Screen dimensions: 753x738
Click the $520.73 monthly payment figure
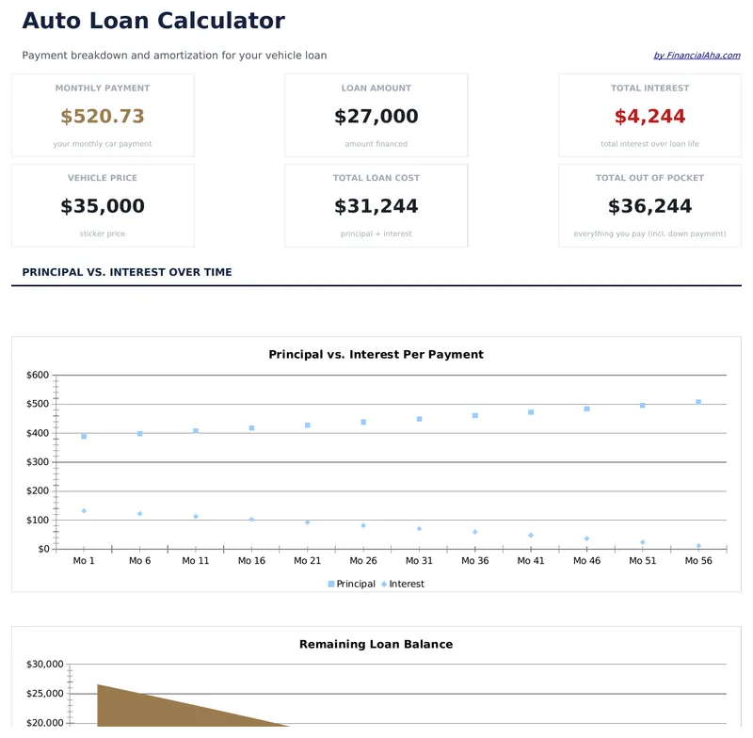(x=102, y=117)
